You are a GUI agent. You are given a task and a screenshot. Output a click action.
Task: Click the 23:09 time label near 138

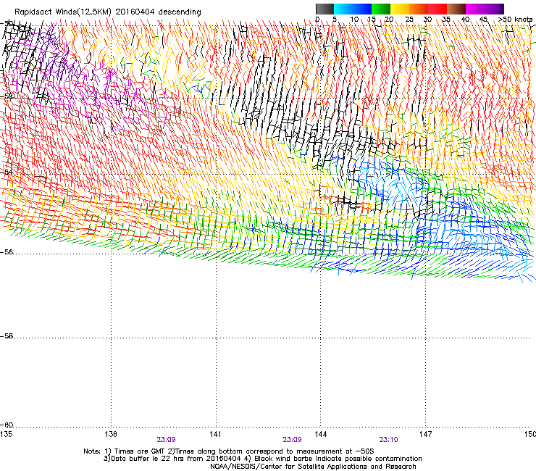[166, 440]
